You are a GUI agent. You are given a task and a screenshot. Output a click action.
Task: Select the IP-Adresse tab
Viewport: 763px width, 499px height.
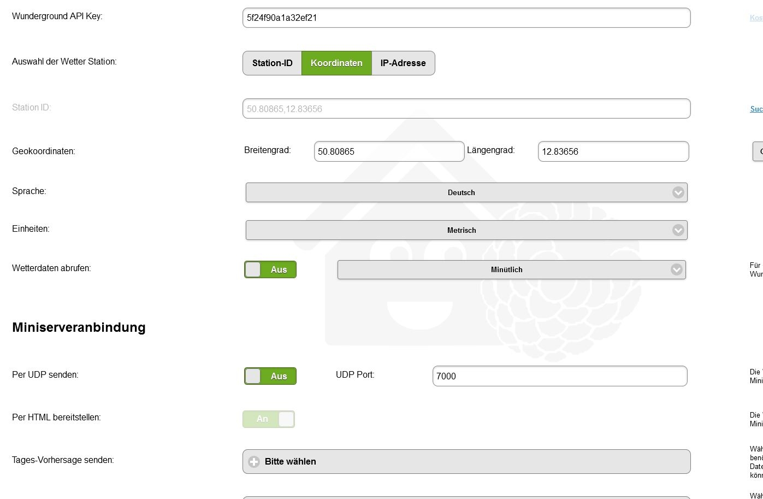(x=403, y=63)
